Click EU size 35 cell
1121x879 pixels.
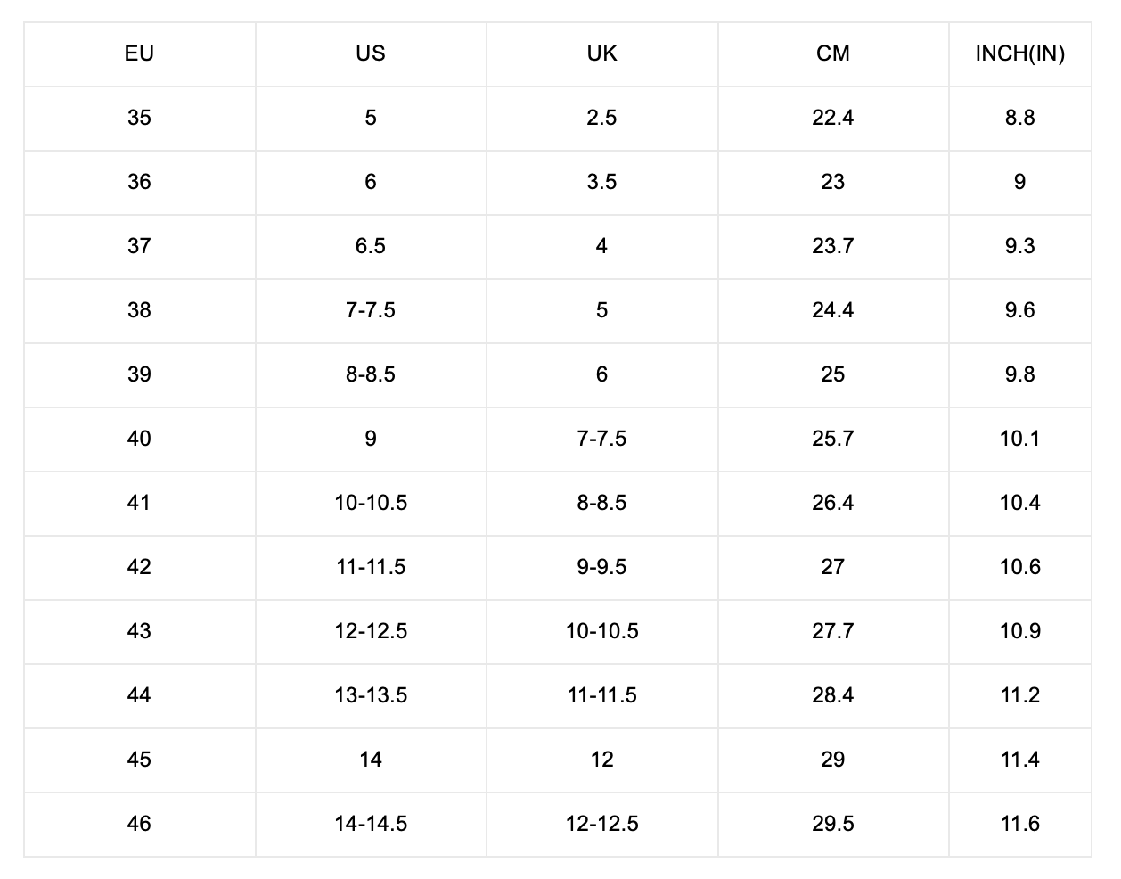[139, 118]
